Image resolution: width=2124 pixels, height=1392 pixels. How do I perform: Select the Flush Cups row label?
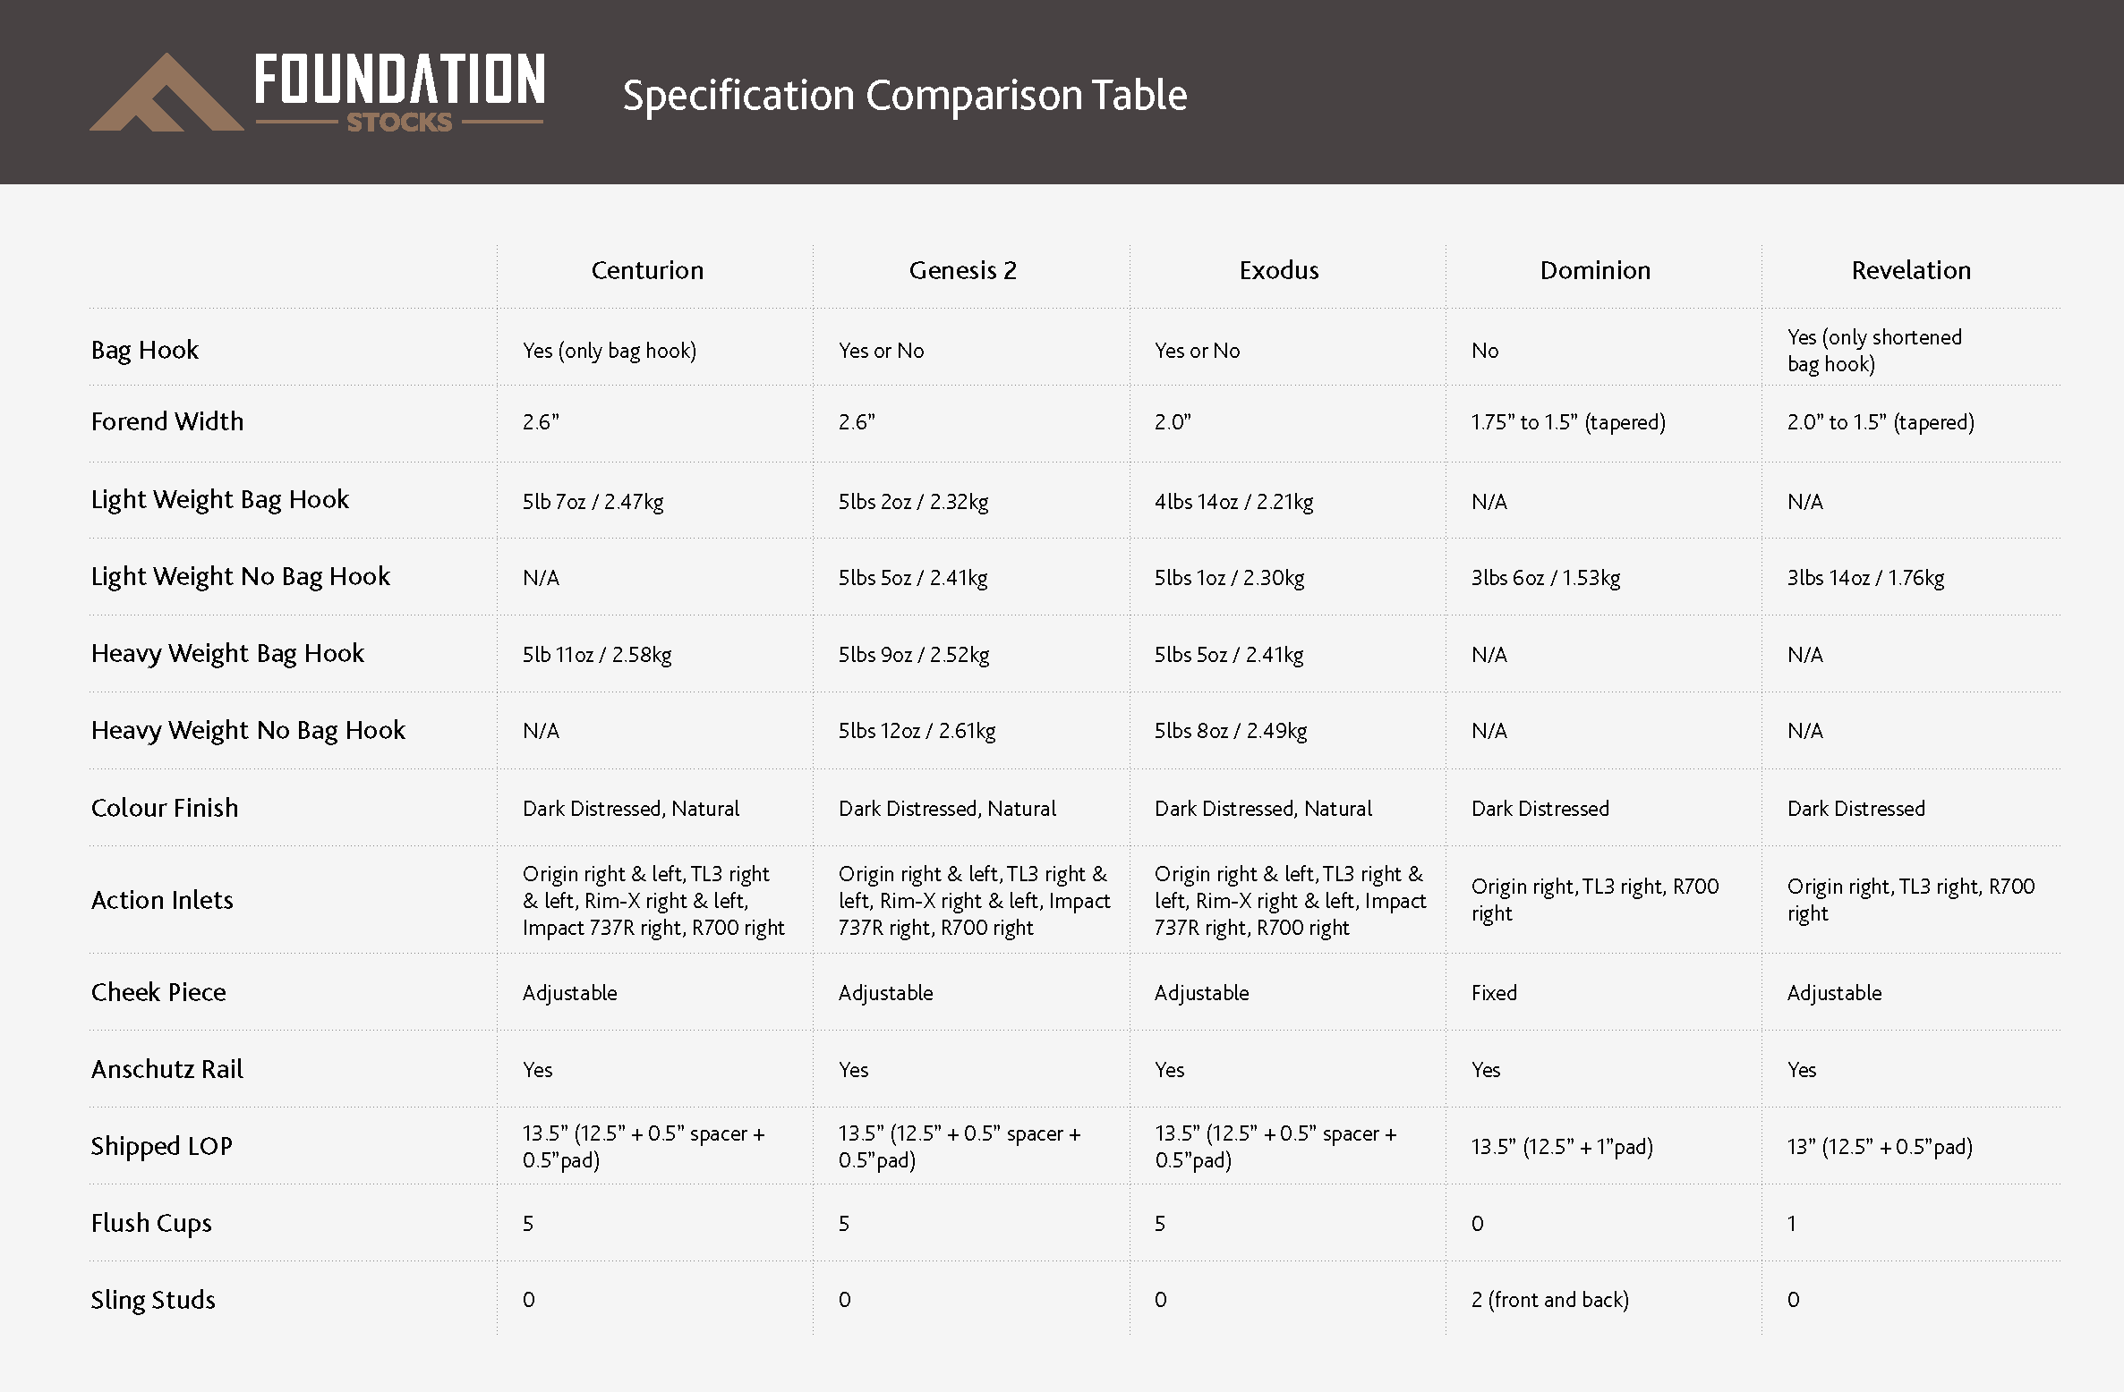pyautogui.click(x=151, y=1223)
